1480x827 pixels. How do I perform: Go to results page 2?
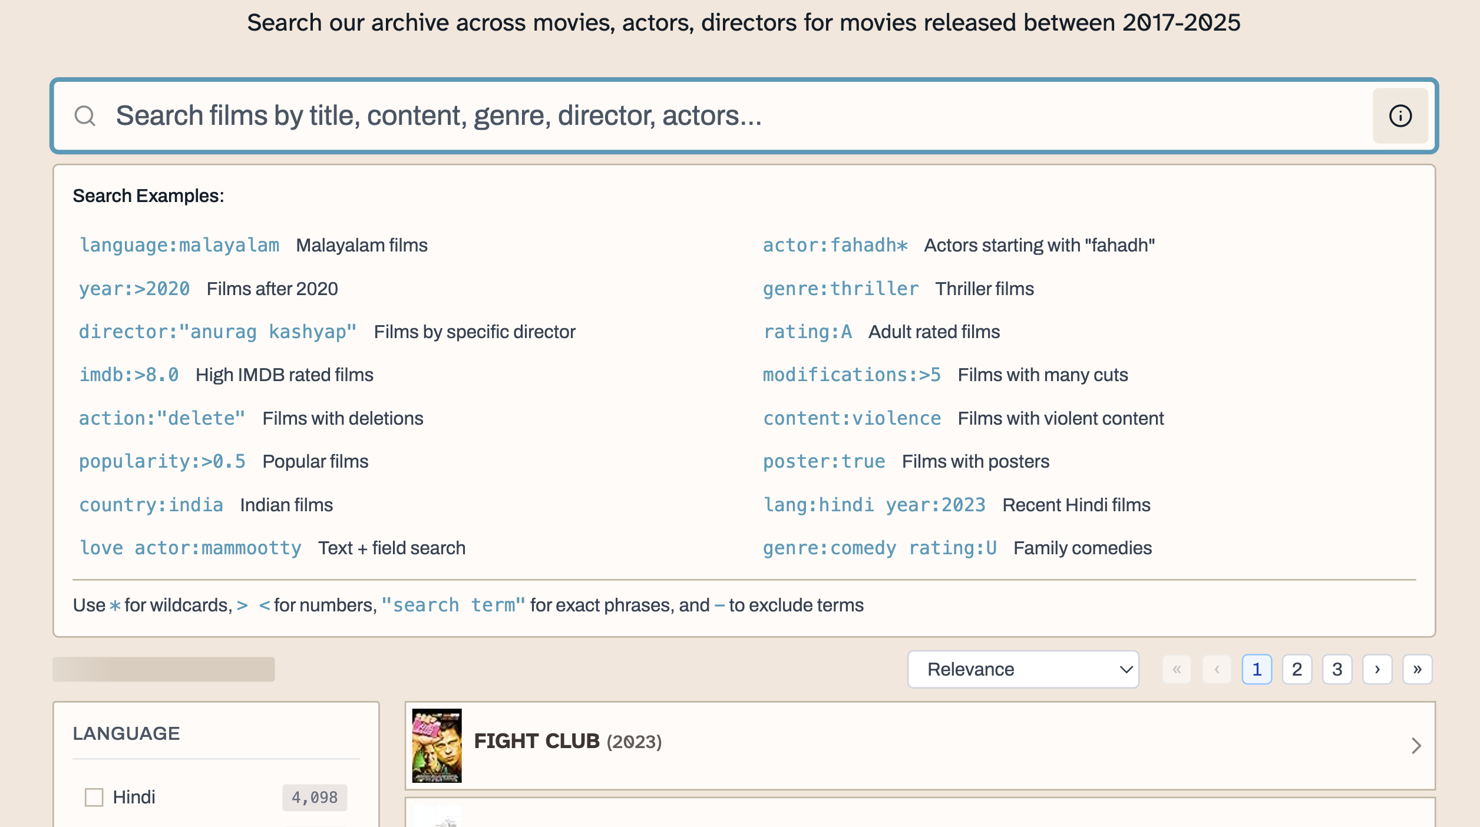tap(1297, 669)
